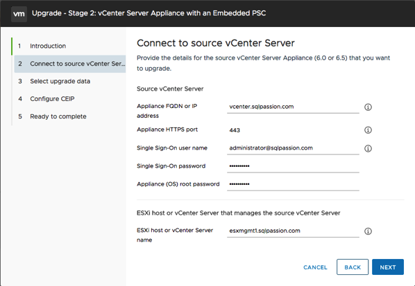Show info for ESXi host or vCenter name
415x286 pixels.
pyautogui.click(x=368, y=231)
